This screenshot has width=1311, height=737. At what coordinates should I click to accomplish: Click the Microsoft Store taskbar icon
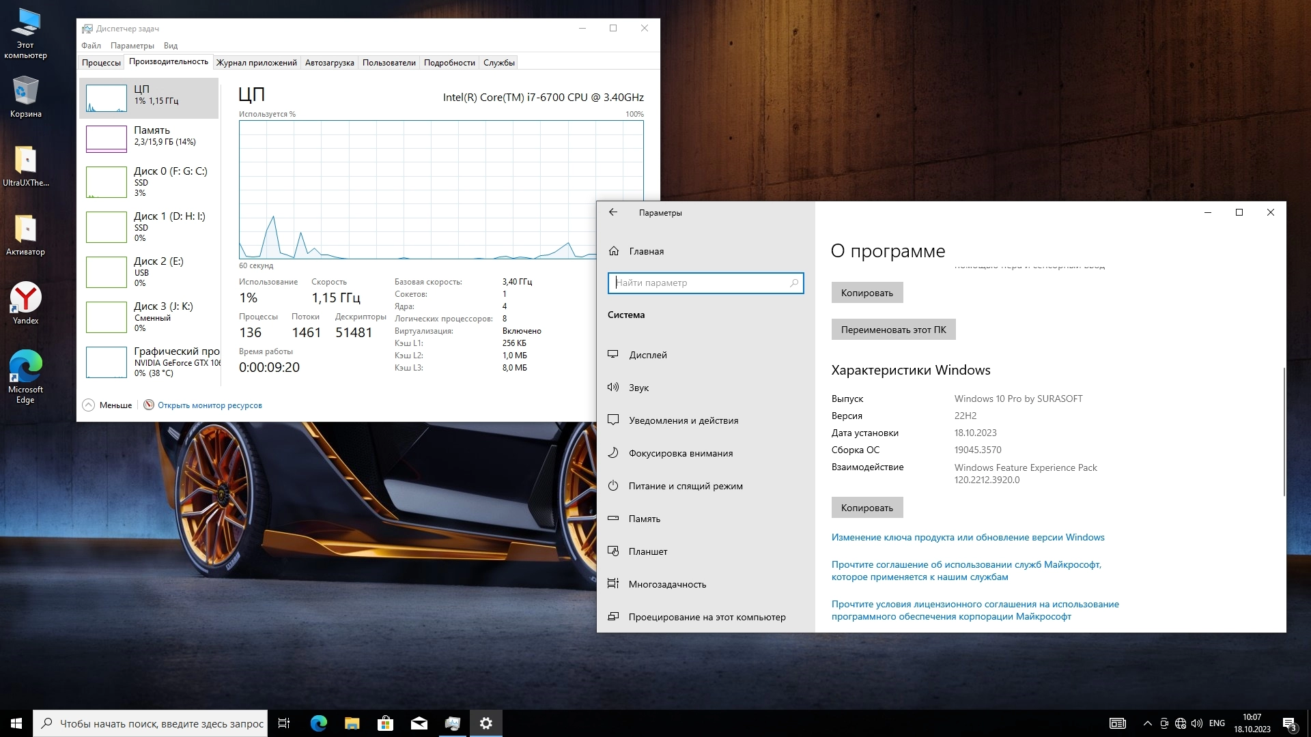386,723
